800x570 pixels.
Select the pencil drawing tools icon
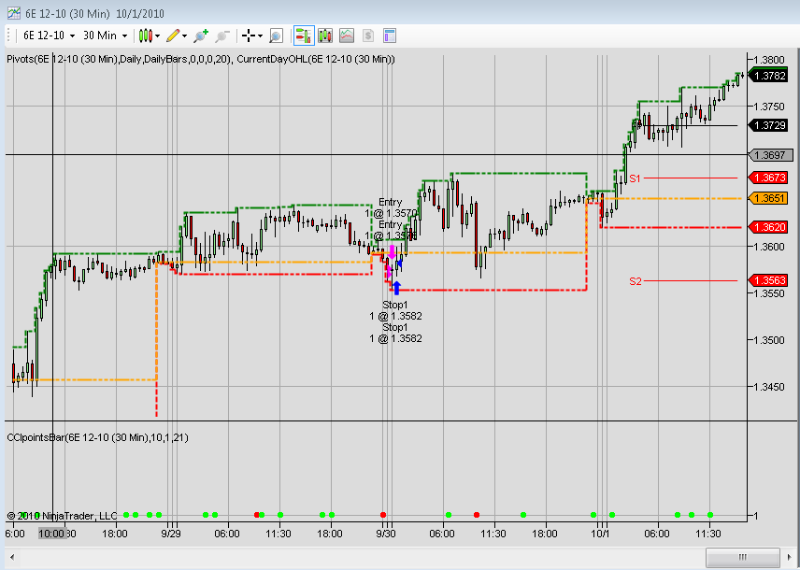173,36
